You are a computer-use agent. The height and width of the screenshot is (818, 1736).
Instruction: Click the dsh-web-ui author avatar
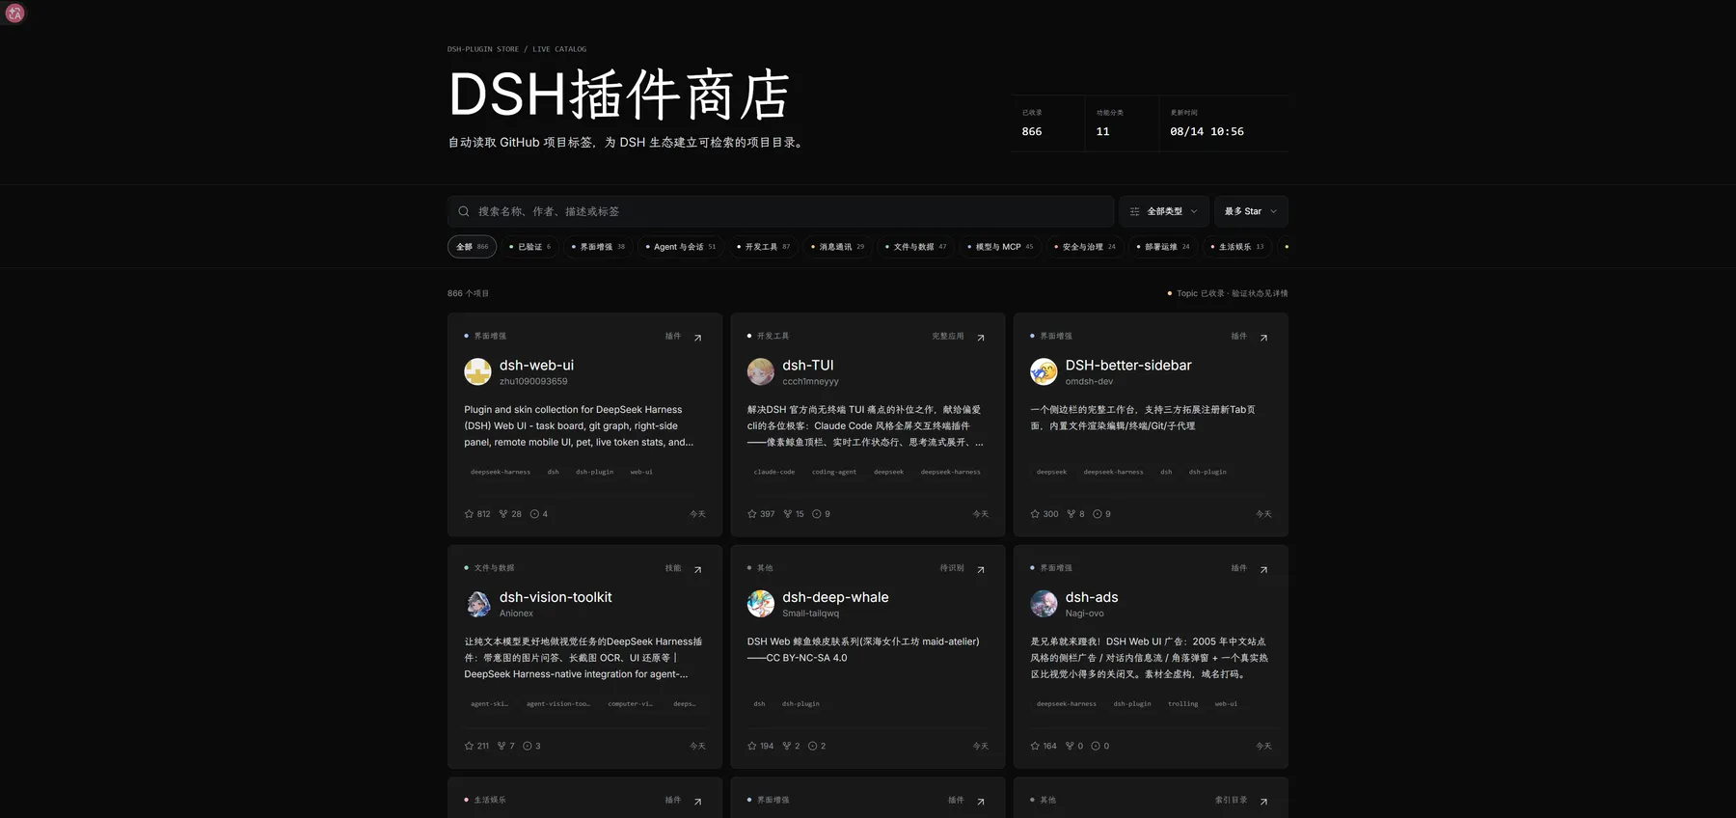477,371
